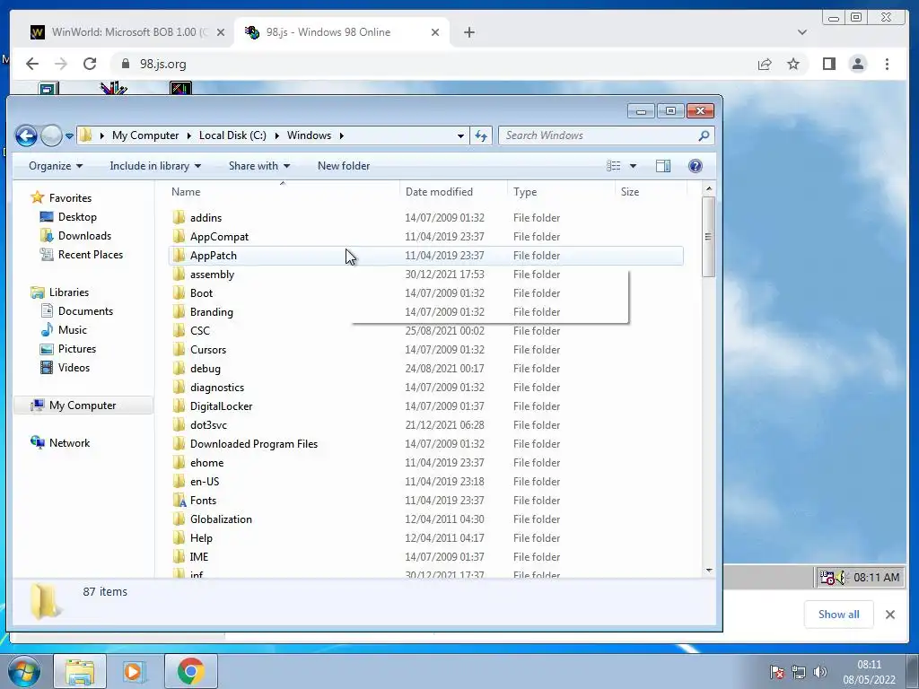
Task: Open the Music library
Action: point(72,330)
